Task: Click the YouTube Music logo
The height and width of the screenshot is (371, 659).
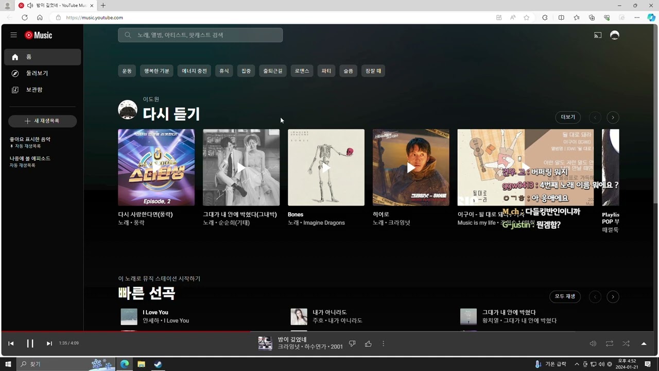Action: click(x=39, y=35)
